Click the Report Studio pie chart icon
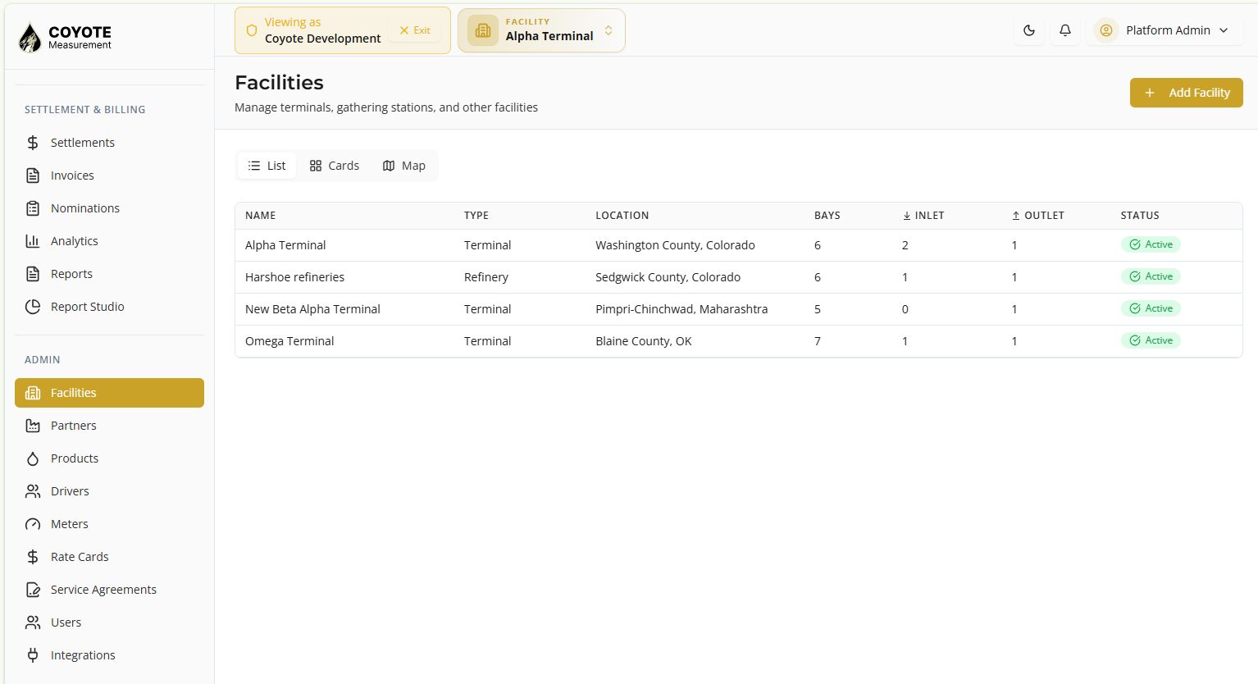The height and width of the screenshot is (684, 1258). [x=33, y=307]
